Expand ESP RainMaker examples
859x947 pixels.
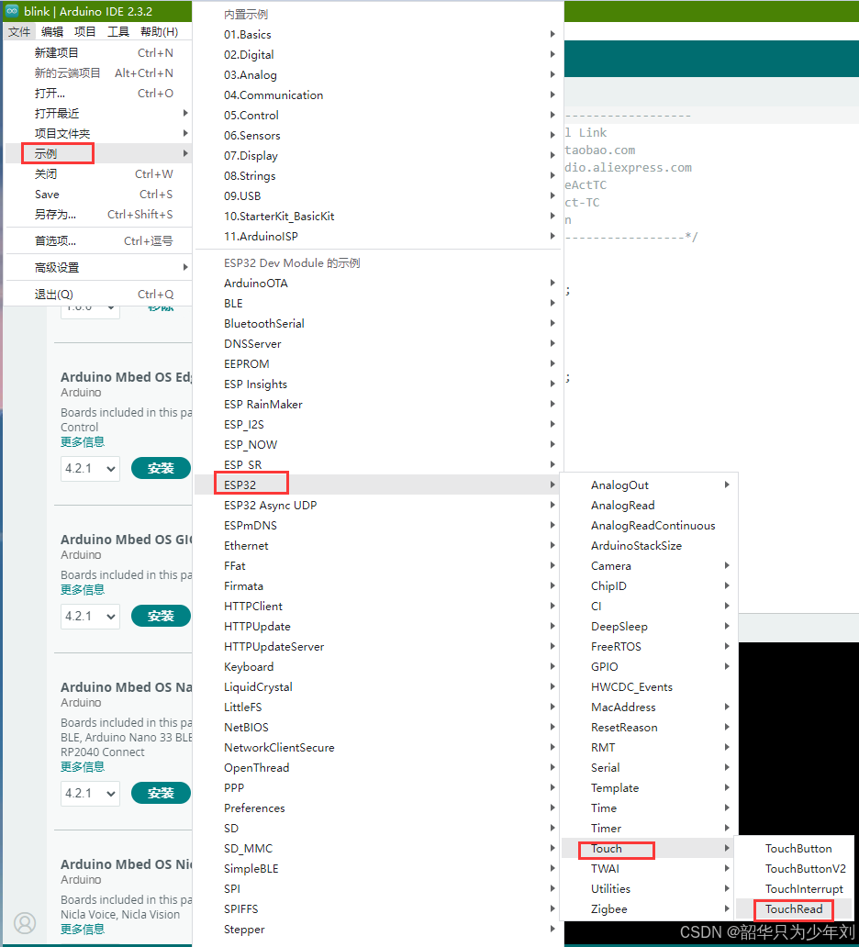click(x=379, y=404)
